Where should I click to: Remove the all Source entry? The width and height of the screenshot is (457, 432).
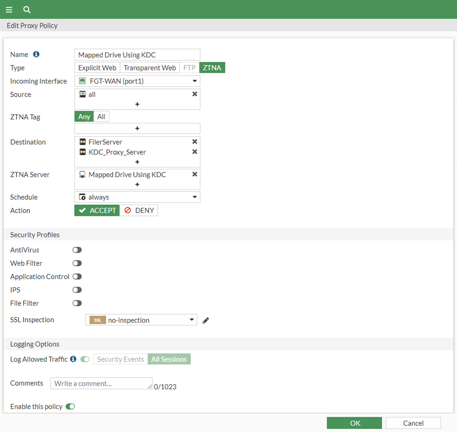tap(195, 94)
